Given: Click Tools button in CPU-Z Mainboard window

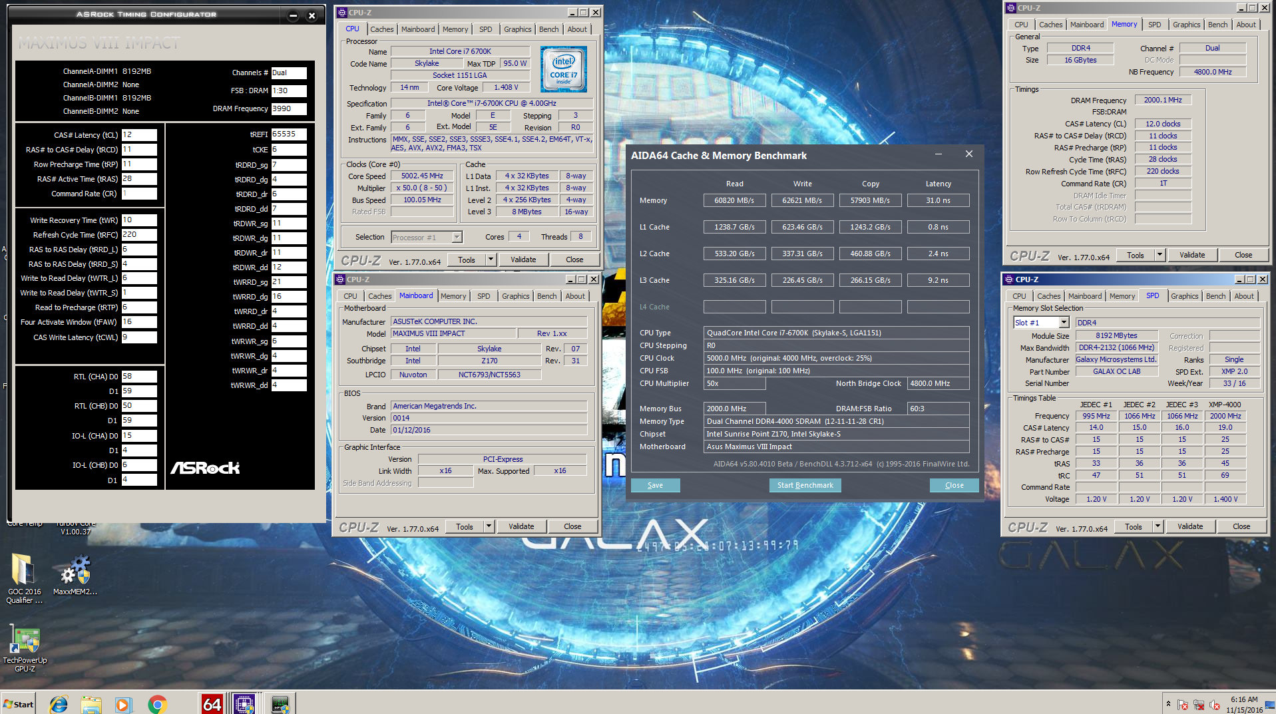Looking at the screenshot, I should (x=465, y=526).
